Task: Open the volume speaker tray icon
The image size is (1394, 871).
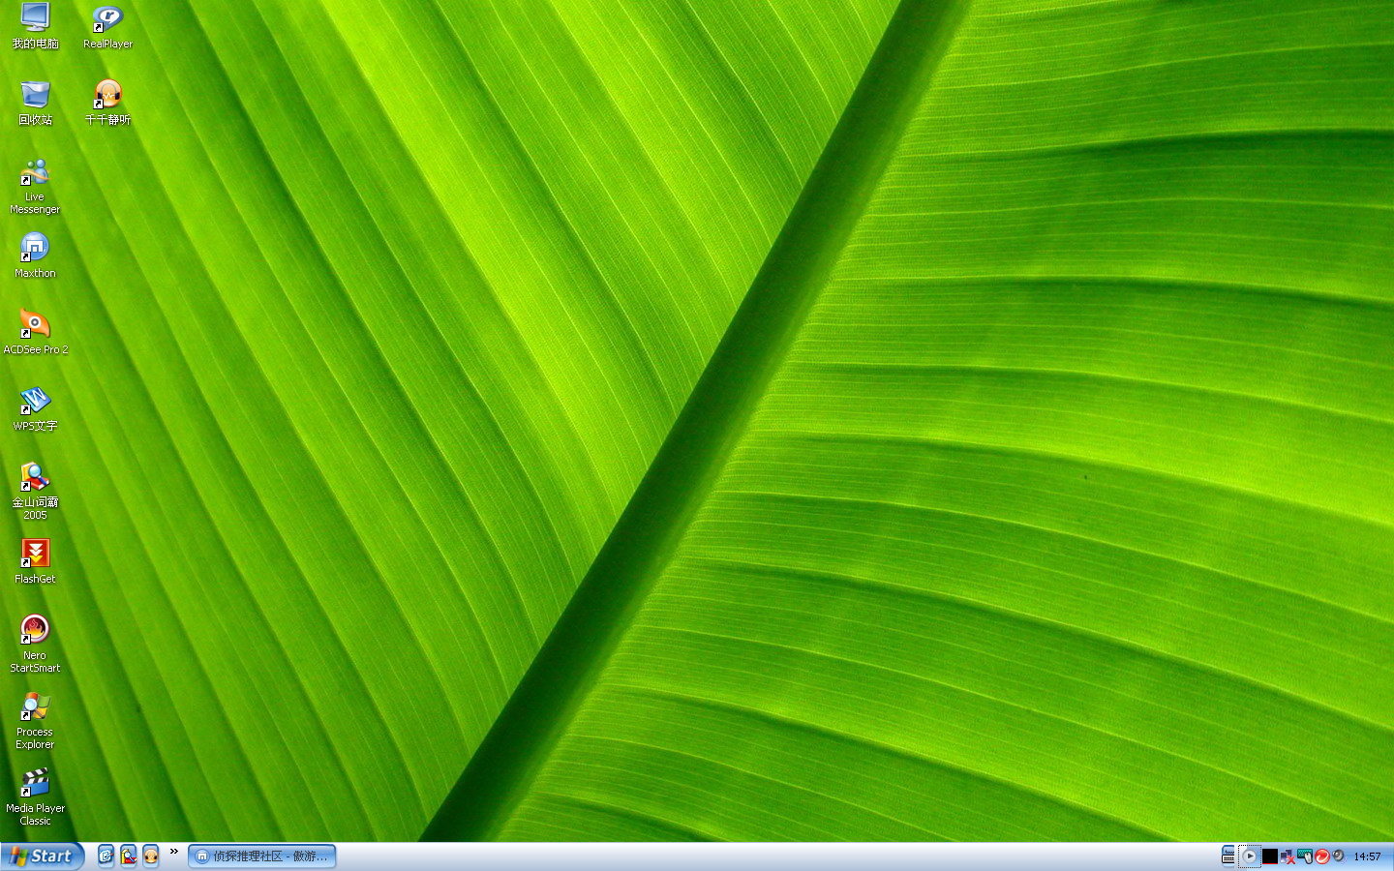Action: tap(1339, 856)
